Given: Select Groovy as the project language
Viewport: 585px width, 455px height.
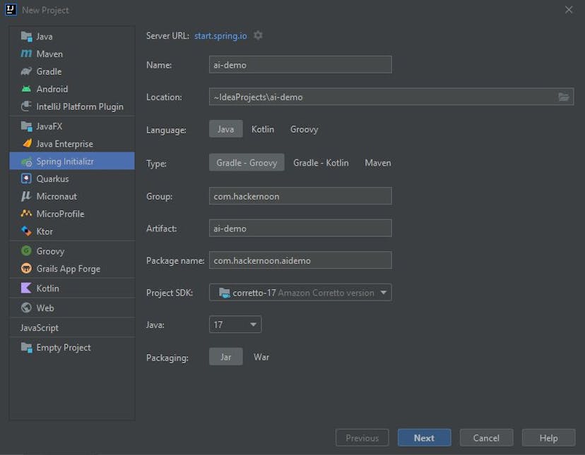Looking at the screenshot, I should tap(304, 129).
